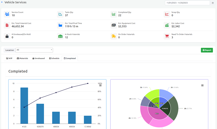Open the bar chart hamburger menu
Screen dimensions: 217x129
click(x=100, y=86)
